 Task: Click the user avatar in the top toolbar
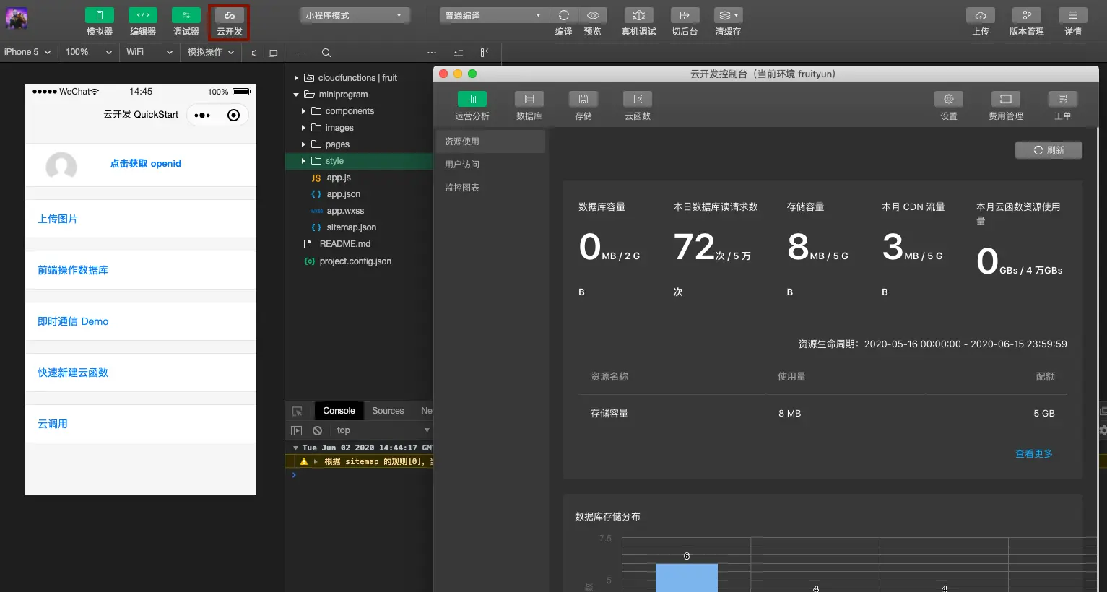pyautogui.click(x=17, y=18)
